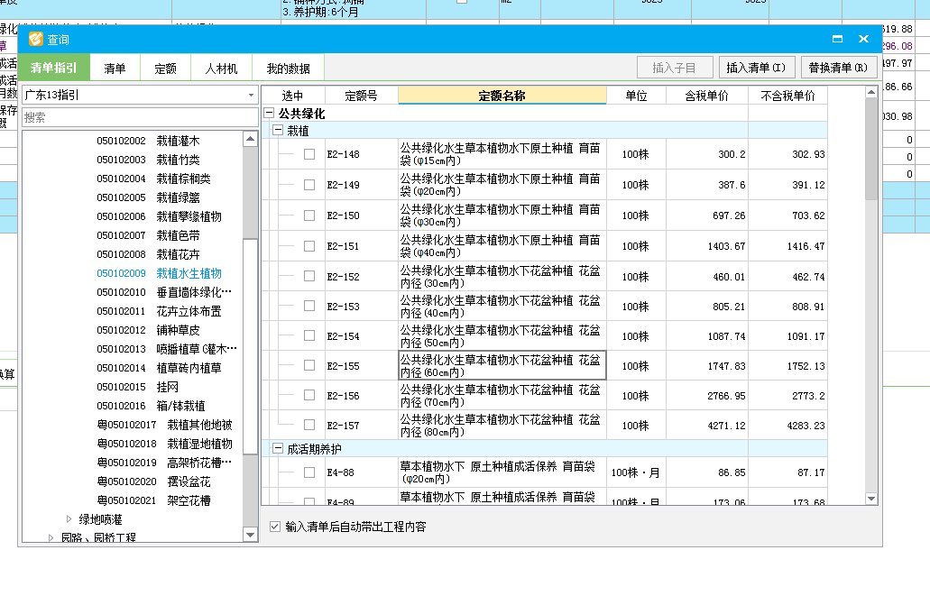Viewport: 930px width, 596px height.
Task: Maximize the 查询 dialog window
Action: pos(837,39)
